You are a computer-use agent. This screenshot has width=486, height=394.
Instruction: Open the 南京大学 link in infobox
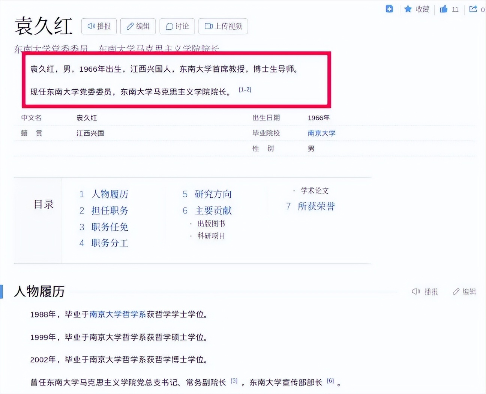point(321,133)
